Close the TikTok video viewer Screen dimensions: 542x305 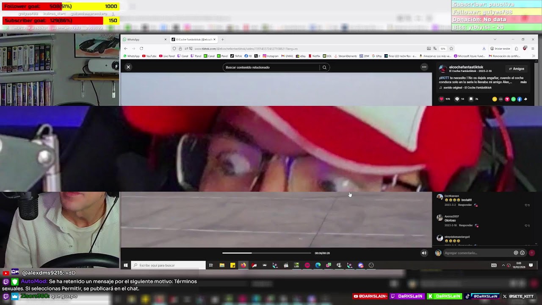click(x=128, y=67)
